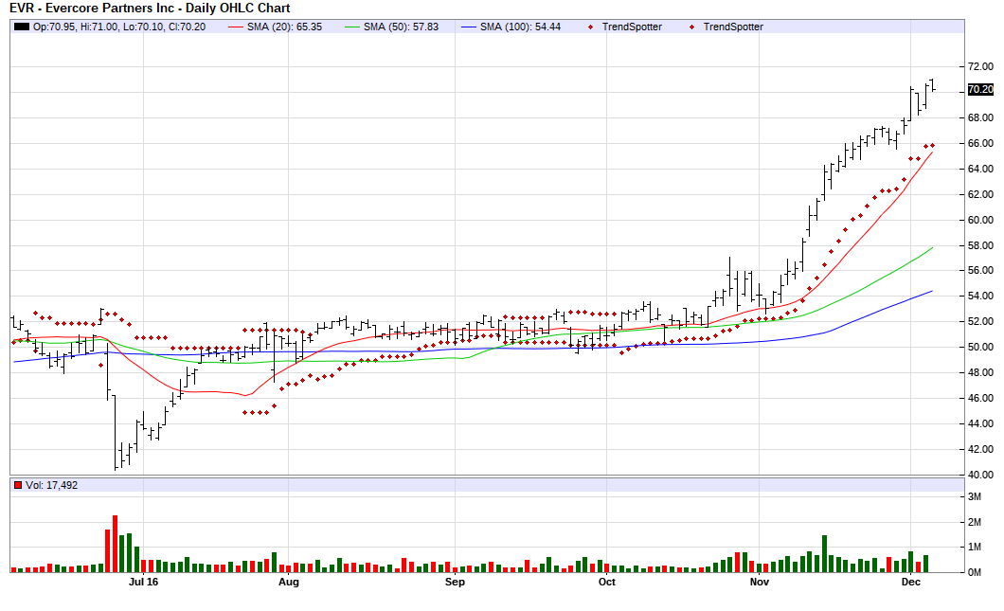Click the 40.00 price axis label
The width and height of the screenshot is (1004, 611).
(980, 475)
